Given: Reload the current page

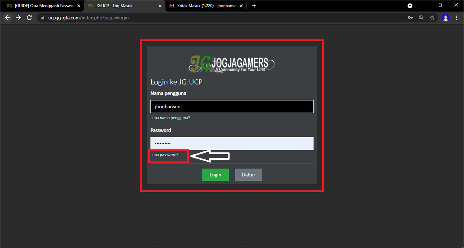Looking at the screenshot, I should pos(29,17).
